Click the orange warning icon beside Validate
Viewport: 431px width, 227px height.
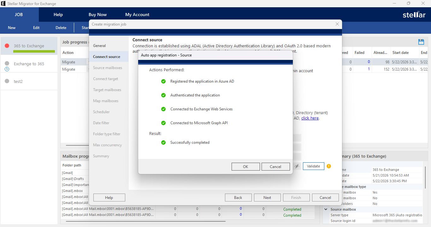[x=329, y=166]
